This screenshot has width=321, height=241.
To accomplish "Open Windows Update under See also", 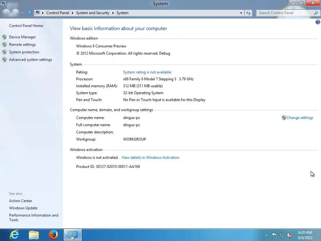I will [x=23, y=208].
